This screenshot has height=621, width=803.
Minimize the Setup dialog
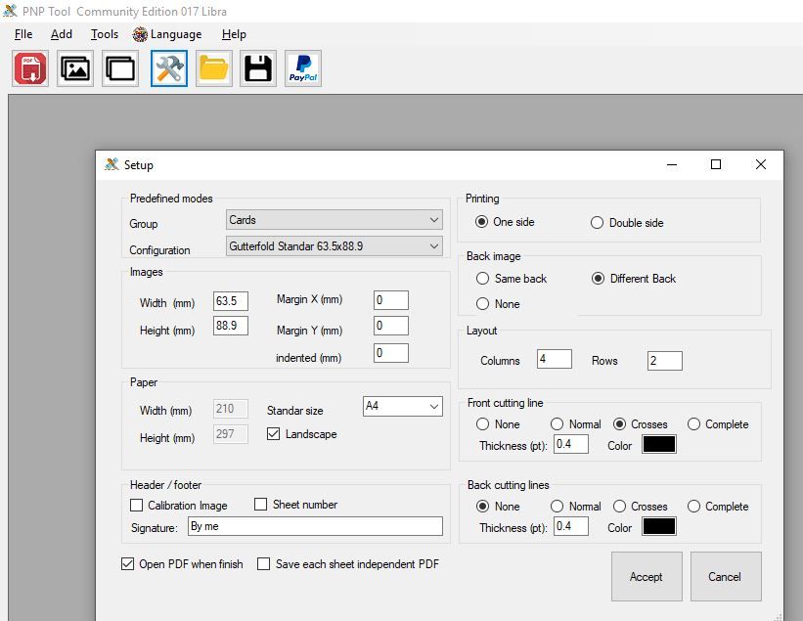tap(672, 164)
